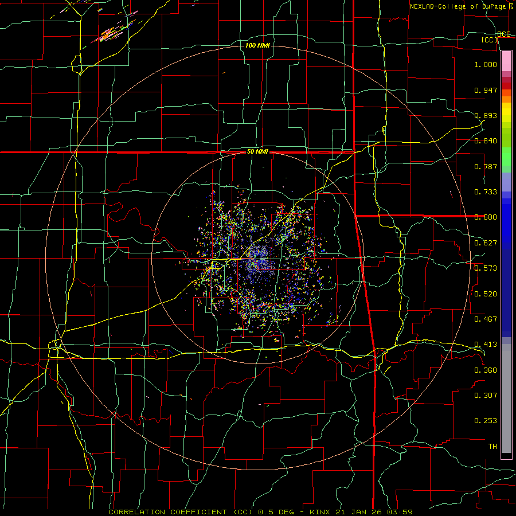Image resolution: width=516 pixels, height=516 pixels.
Task: Pick the gray segment of the color bar
Action: click(x=506, y=398)
